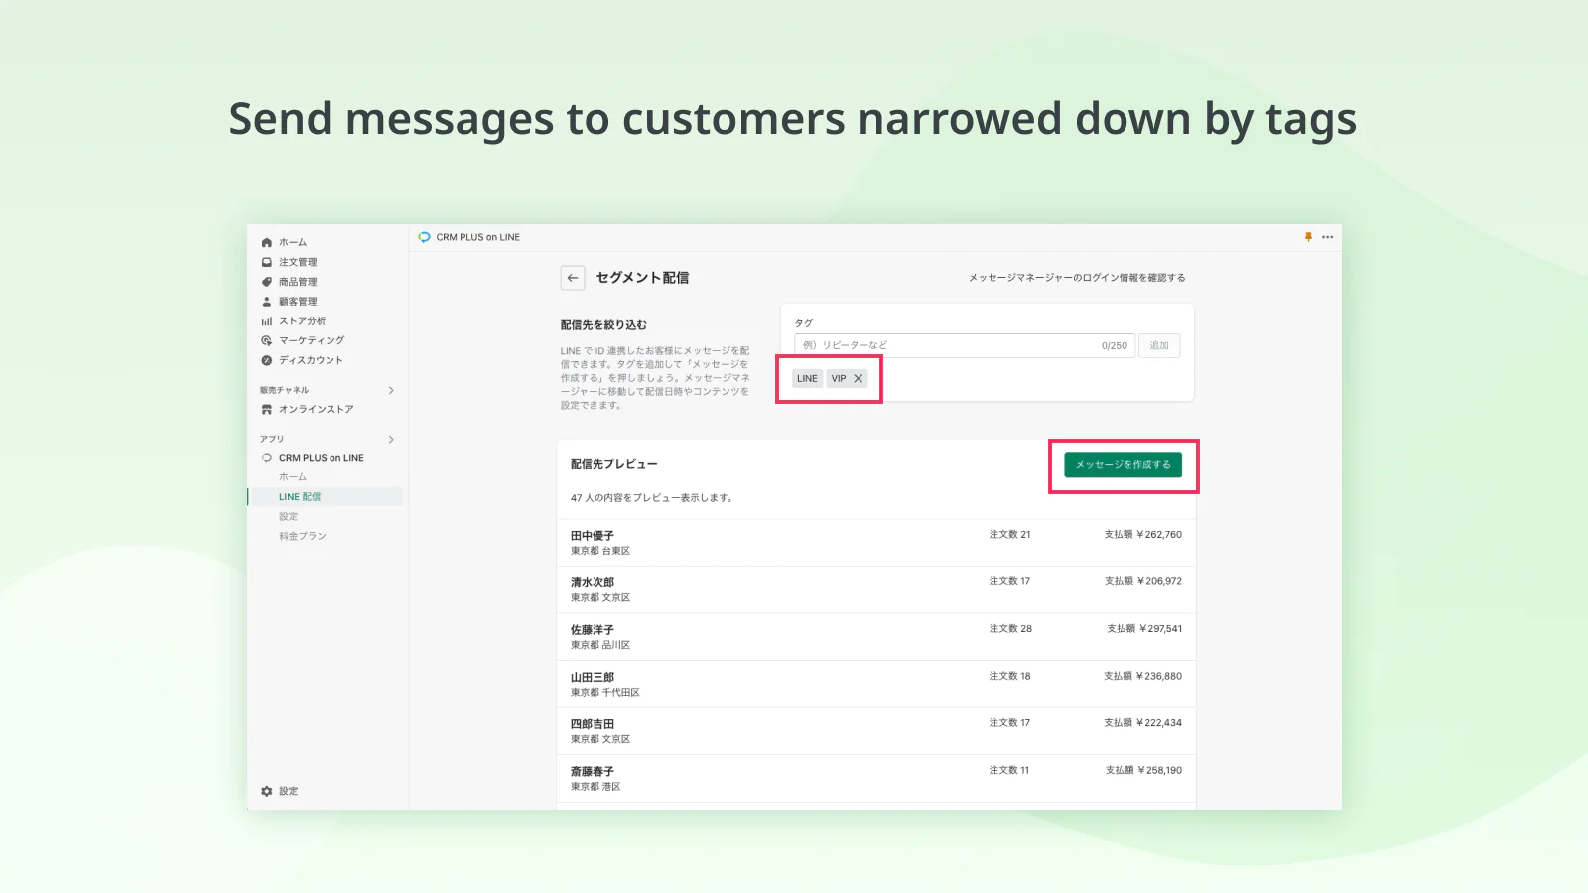This screenshot has height=893, width=1588.
Task: Click メッセージを作成する green button
Action: pos(1123,464)
